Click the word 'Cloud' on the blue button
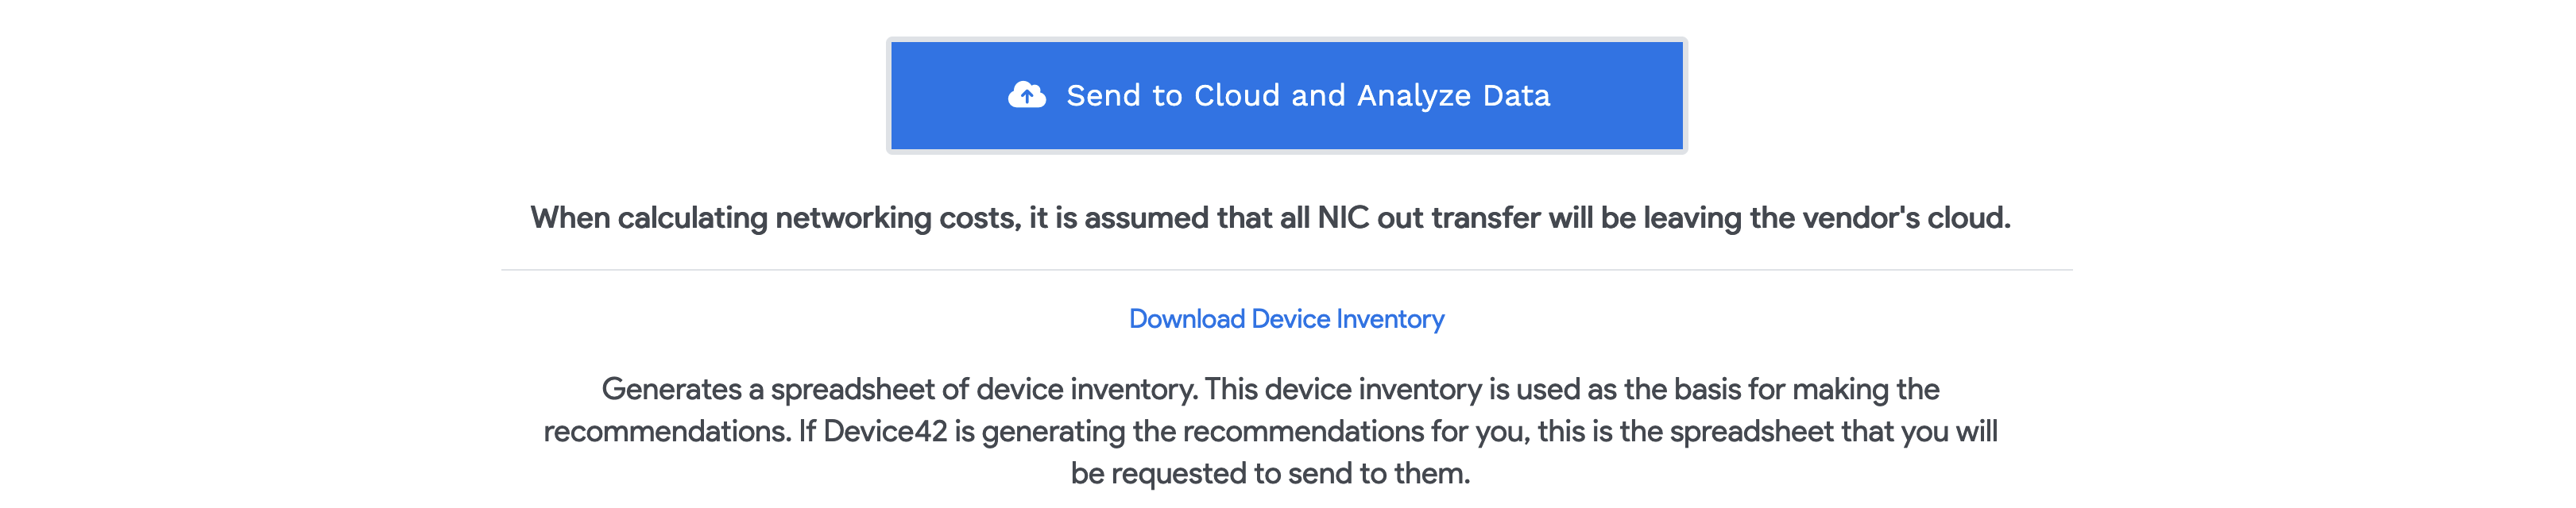This screenshot has width=2576, height=508. click(x=1237, y=96)
